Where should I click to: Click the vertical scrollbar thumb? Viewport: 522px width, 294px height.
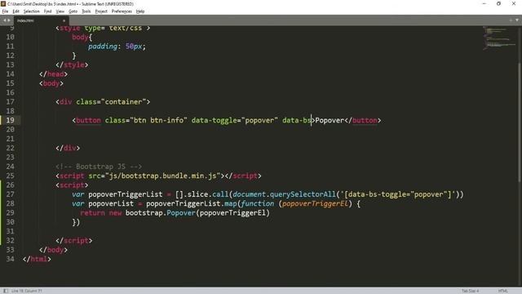pos(519,122)
